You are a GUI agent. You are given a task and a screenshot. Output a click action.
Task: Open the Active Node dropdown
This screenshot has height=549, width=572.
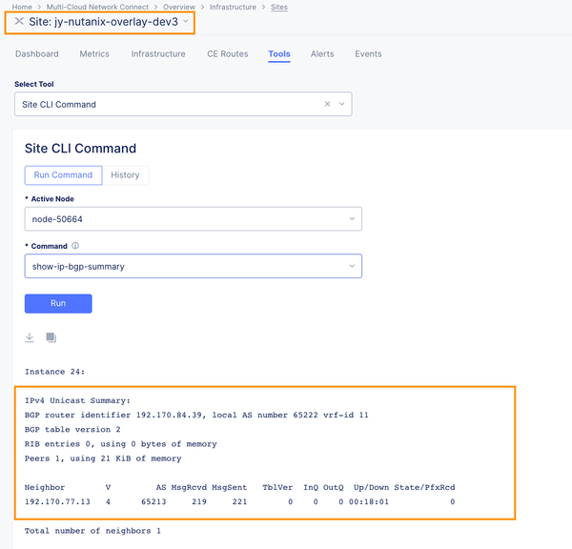click(x=193, y=219)
